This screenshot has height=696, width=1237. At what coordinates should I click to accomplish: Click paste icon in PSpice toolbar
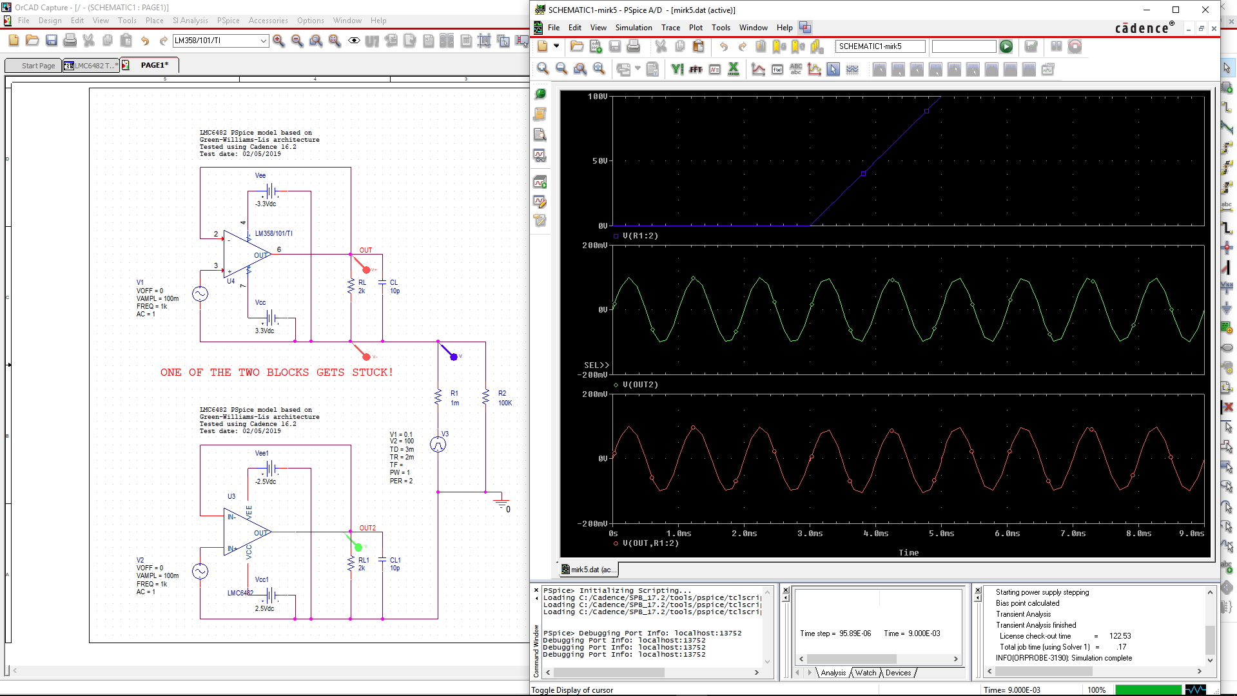point(699,46)
